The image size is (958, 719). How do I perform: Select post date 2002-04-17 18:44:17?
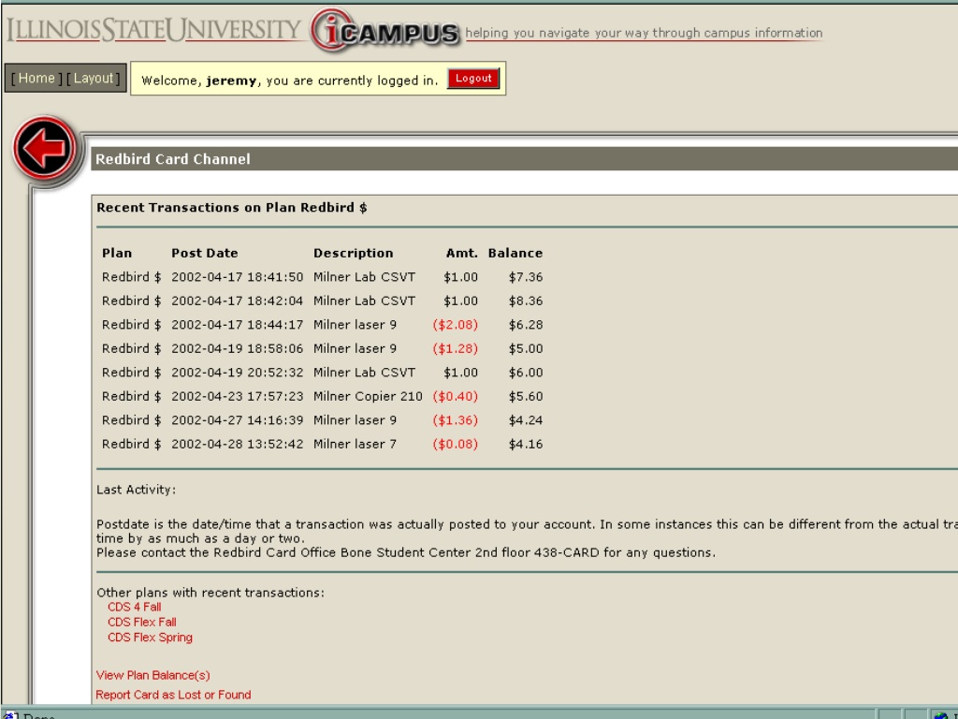pyautogui.click(x=237, y=325)
